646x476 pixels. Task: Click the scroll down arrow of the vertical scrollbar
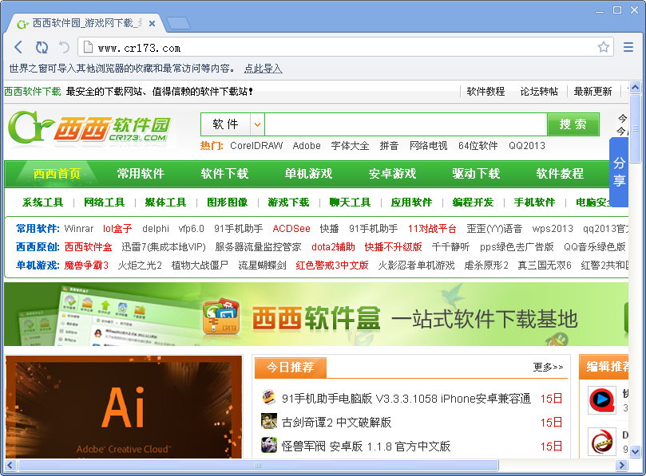click(635, 452)
